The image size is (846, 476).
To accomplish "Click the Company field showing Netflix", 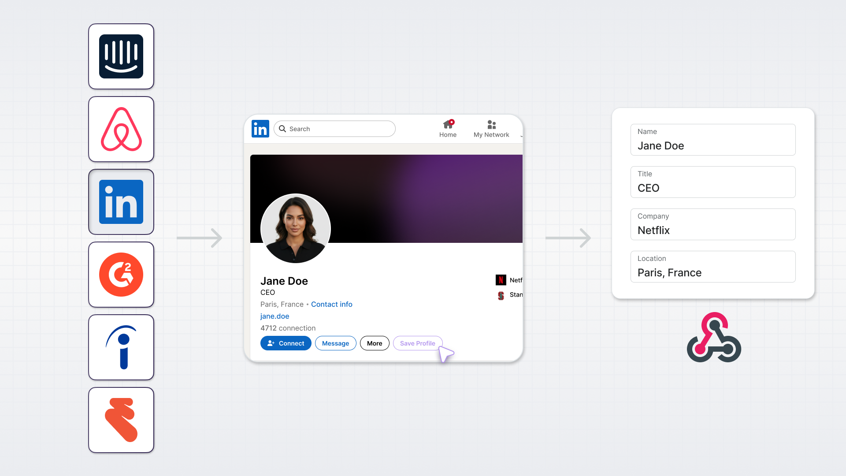I will [713, 225].
